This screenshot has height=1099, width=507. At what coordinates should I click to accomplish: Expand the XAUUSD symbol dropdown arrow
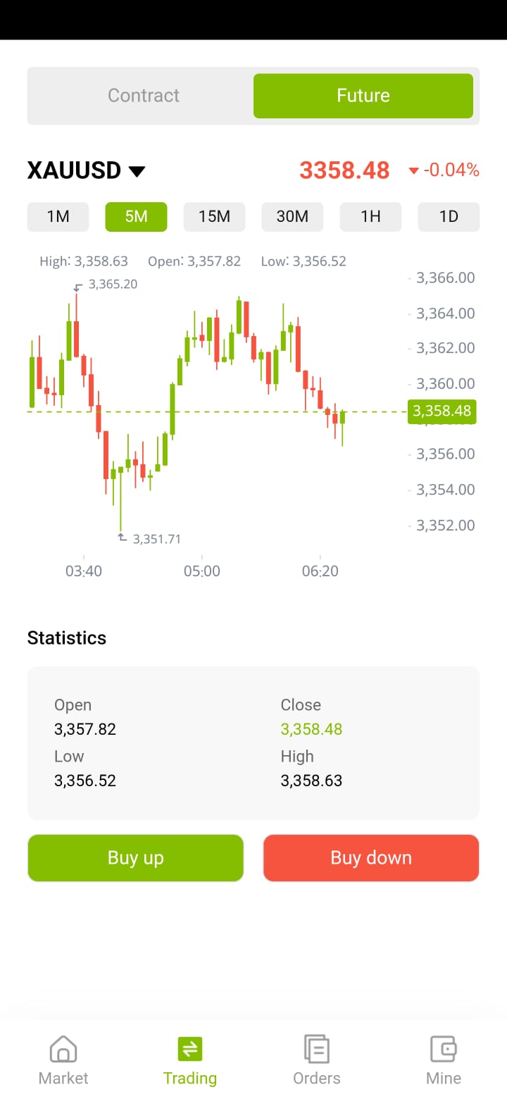point(137,171)
